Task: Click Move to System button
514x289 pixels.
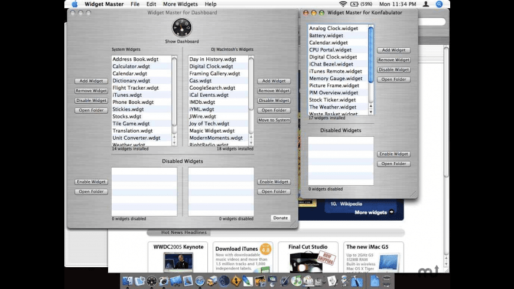Action: [274, 120]
